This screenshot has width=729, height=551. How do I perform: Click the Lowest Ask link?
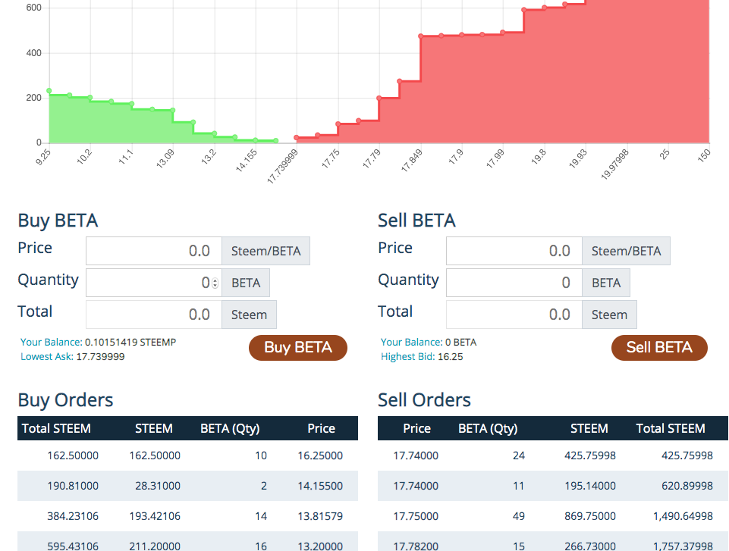pyautogui.click(x=46, y=357)
